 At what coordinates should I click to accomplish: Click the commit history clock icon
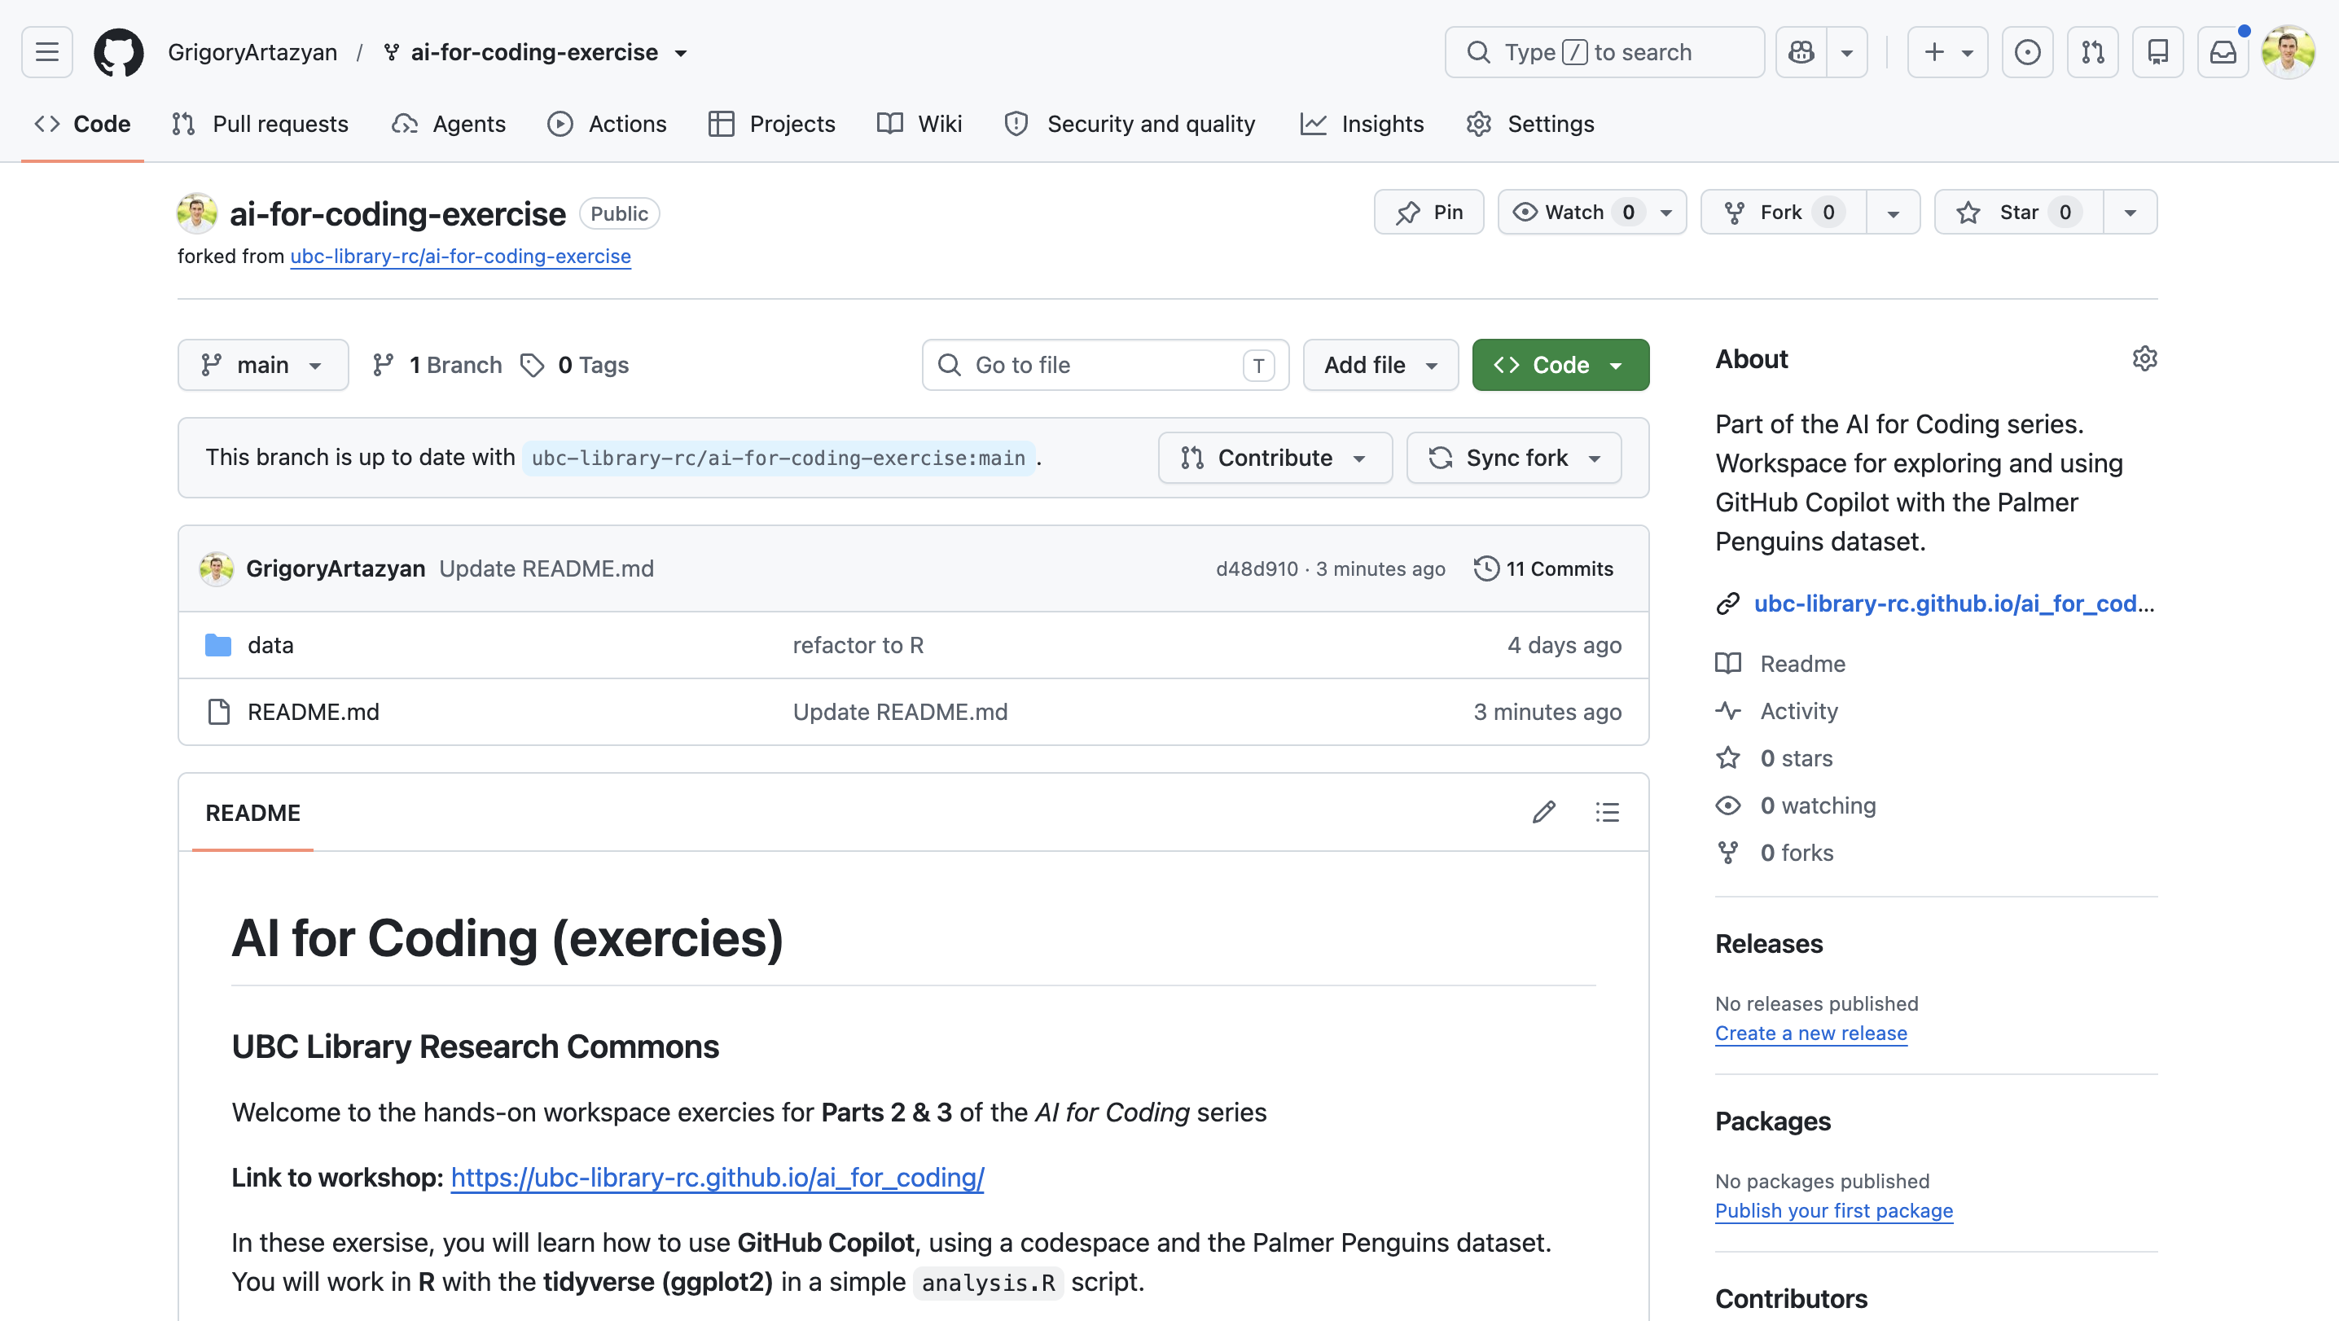(x=1486, y=568)
